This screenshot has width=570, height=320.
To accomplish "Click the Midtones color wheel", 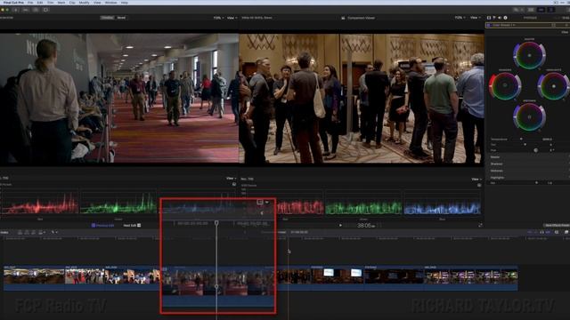I will (529, 116).
